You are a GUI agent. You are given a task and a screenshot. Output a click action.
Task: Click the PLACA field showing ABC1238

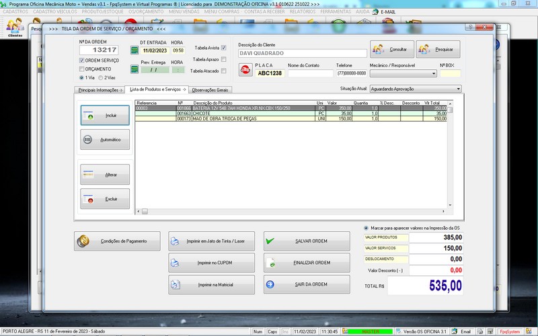coord(270,73)
